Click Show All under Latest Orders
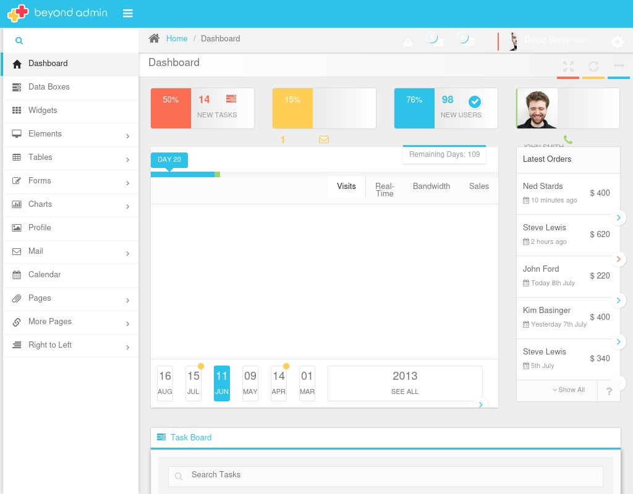This screenshot has height=494, width=633. tap(569, 390)
